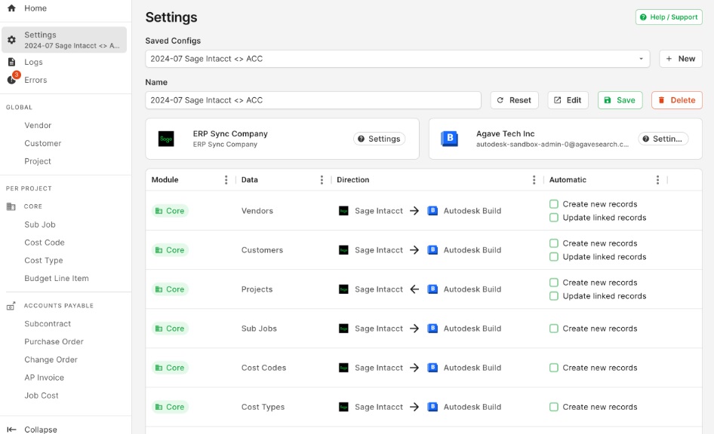Open Purchase Order in the sidebar
This screenshot has width=714, height=434.
coord(54,341)
